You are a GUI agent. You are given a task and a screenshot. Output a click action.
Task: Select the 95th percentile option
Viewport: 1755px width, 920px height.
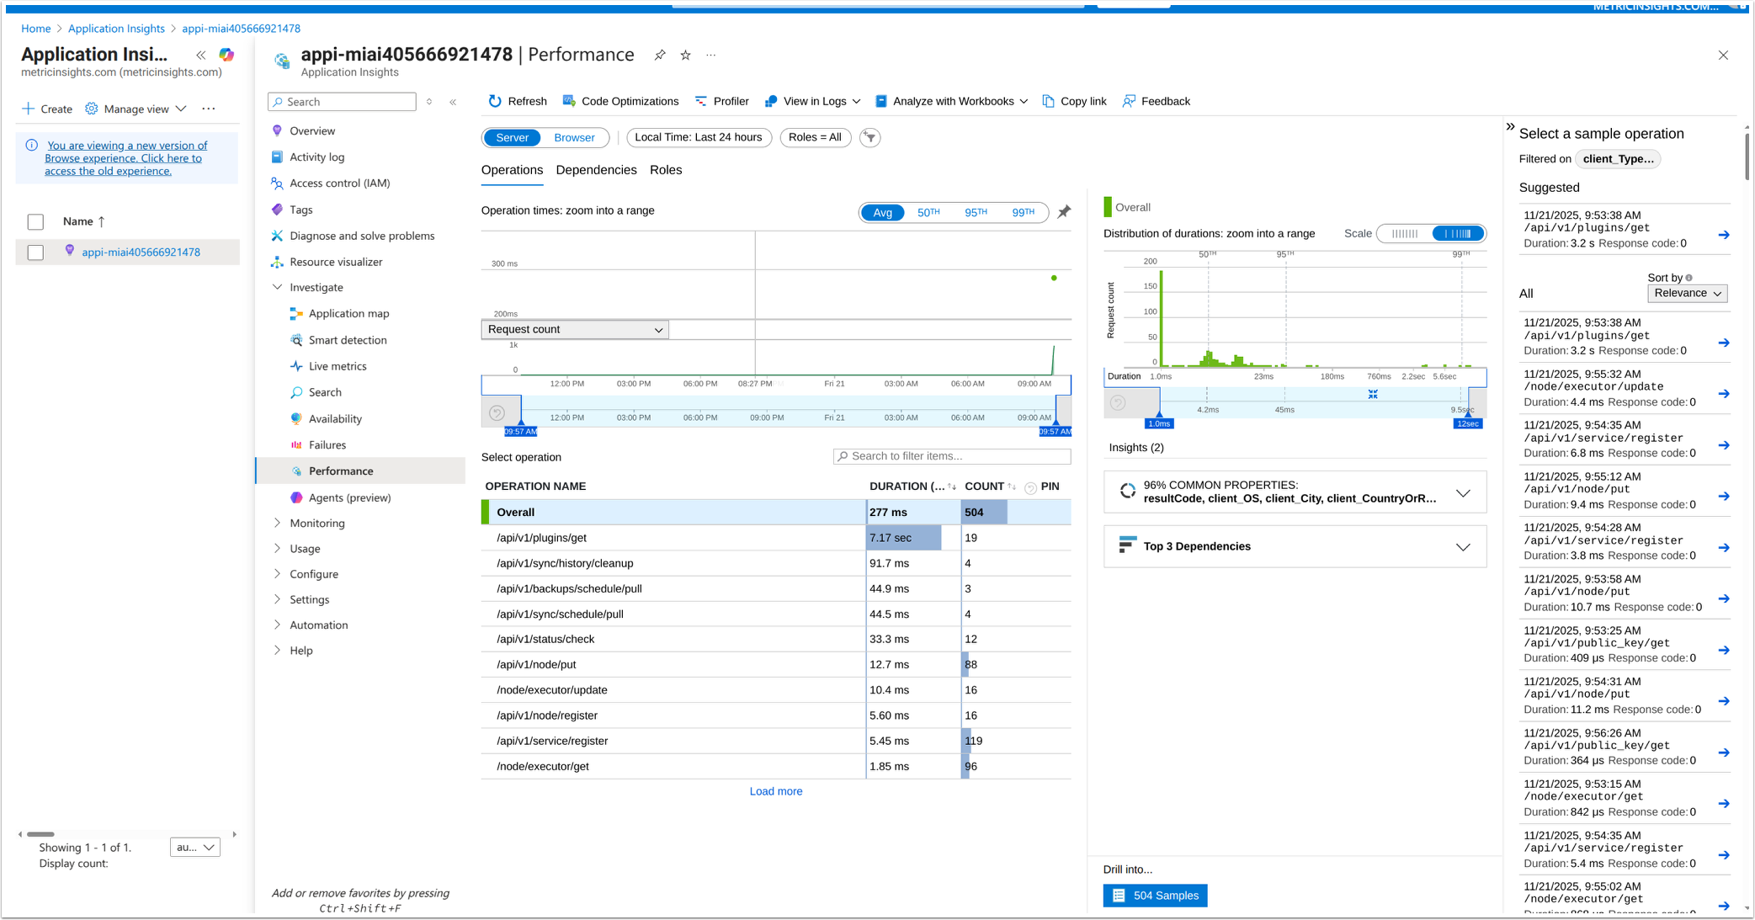pyautogui.click(x=976, y=212)
